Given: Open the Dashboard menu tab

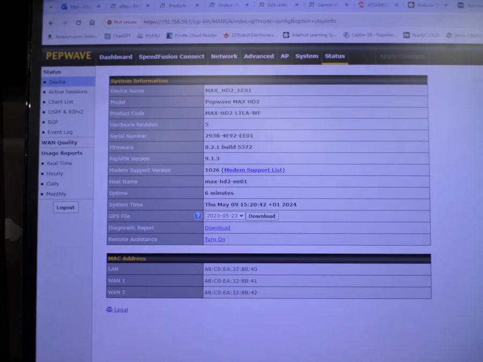Looking at the screenshot, I should pyautogui.click(x=115, y=57).
